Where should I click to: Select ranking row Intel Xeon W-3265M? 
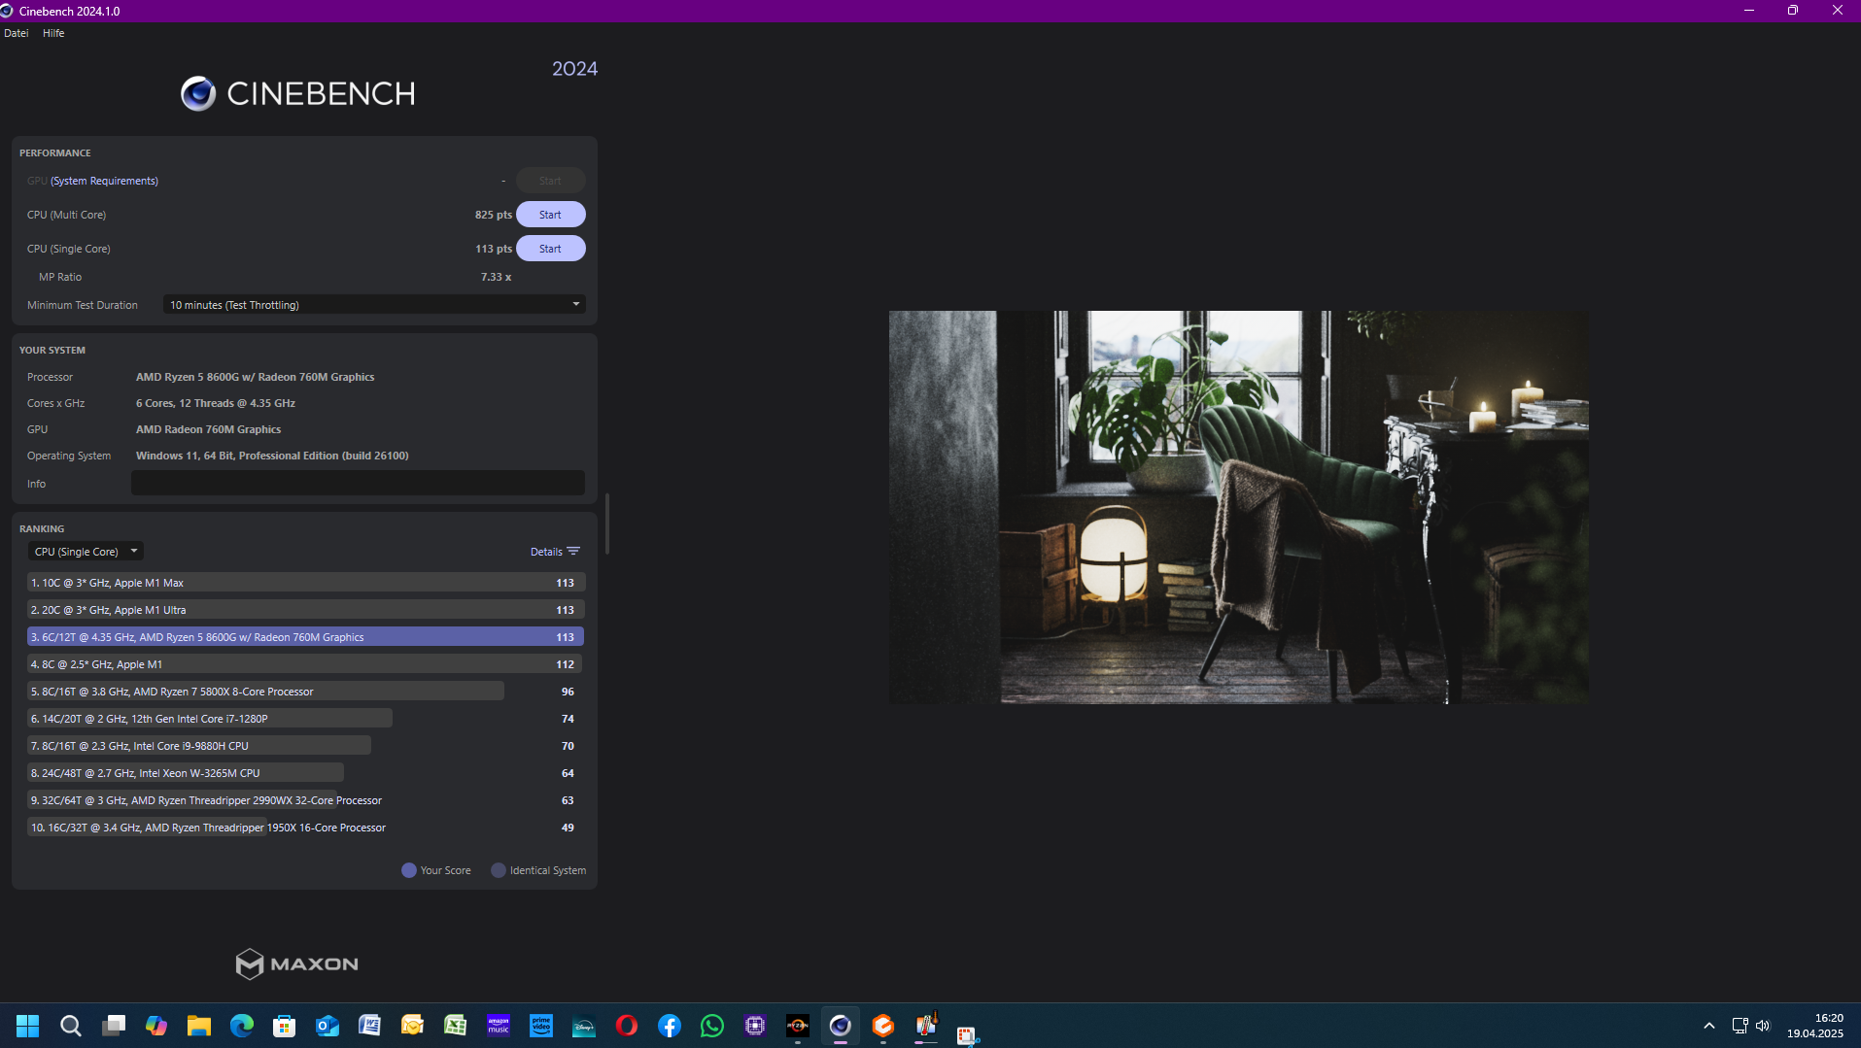(306, 773)
